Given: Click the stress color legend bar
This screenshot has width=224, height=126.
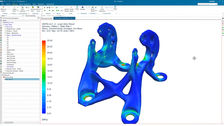Looking at the screenshot, I should [44, 77].
